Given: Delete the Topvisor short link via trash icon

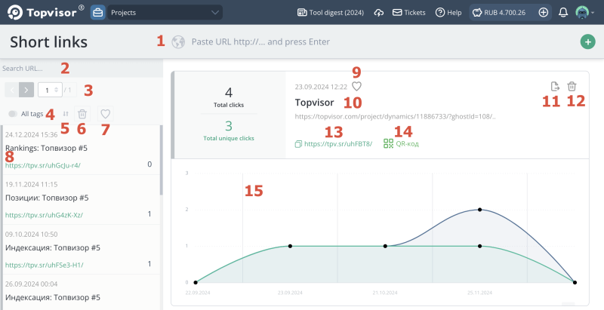Looking at the screenshot, I should [x=572, y=87].
